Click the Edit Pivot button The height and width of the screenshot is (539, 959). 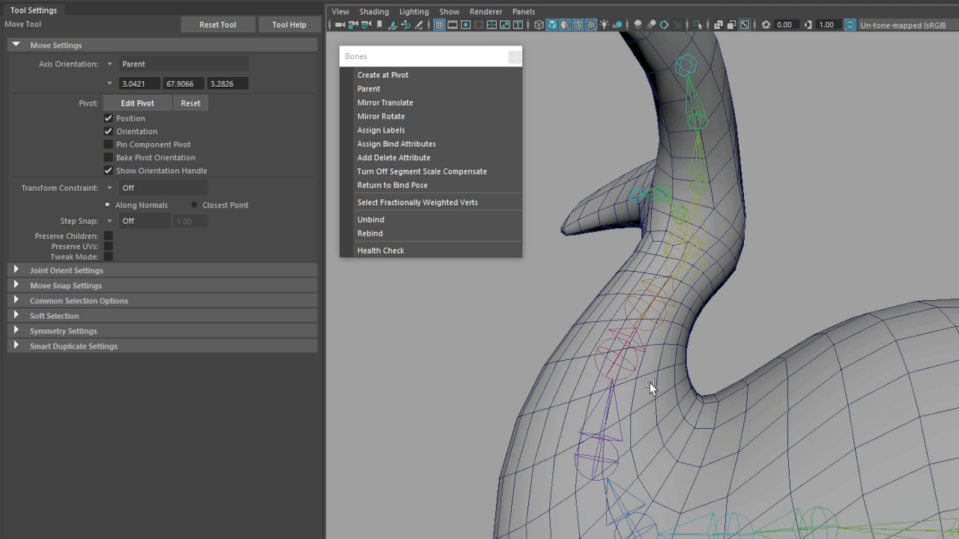(137, 103)
